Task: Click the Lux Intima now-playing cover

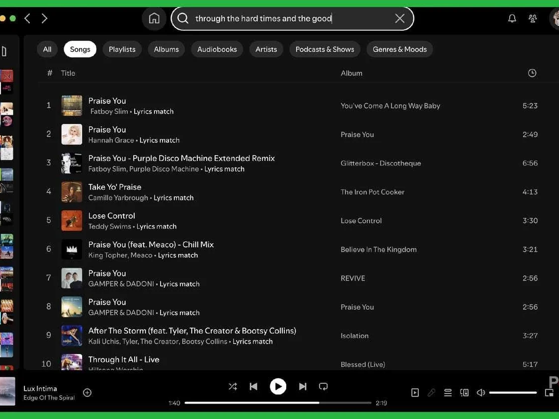Action: click(x=7, y=391)
